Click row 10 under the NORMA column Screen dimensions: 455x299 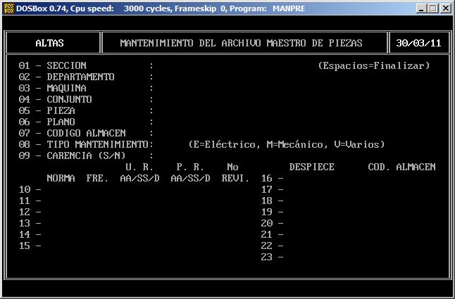pyautogui.click(x=61, y=189)
